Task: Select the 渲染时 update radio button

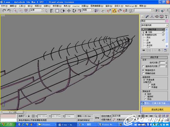Action: point(145,97)
